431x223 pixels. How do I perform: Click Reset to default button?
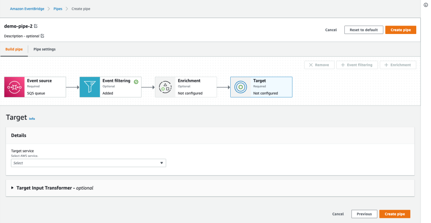(364, 30)
